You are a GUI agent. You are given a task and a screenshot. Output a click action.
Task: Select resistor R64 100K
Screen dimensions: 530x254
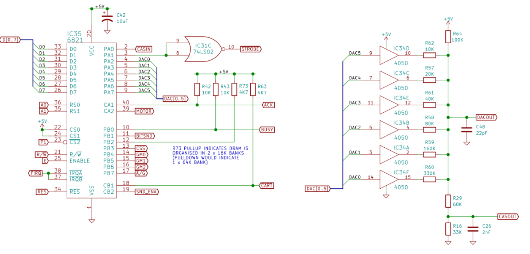pyautogui.click(x=449, y=36)
